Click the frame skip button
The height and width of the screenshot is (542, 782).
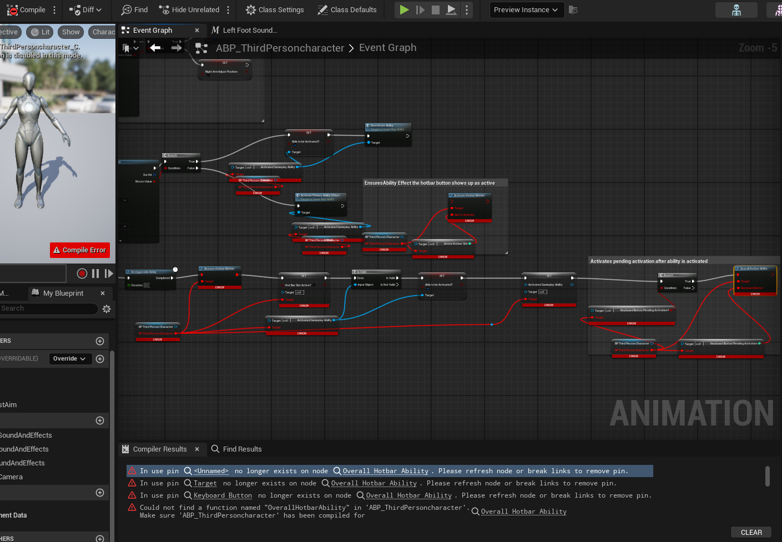click(420, 10)
